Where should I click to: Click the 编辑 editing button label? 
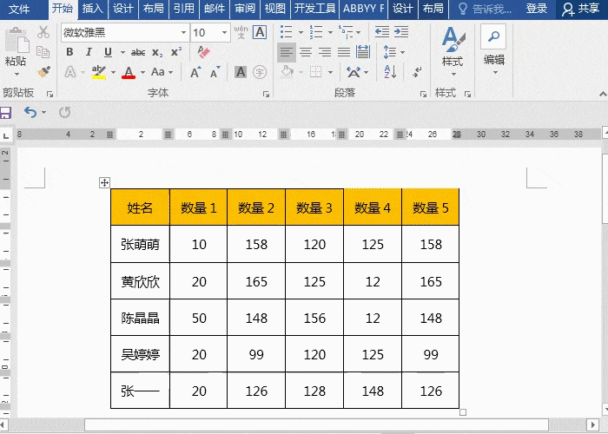[494, 60]
